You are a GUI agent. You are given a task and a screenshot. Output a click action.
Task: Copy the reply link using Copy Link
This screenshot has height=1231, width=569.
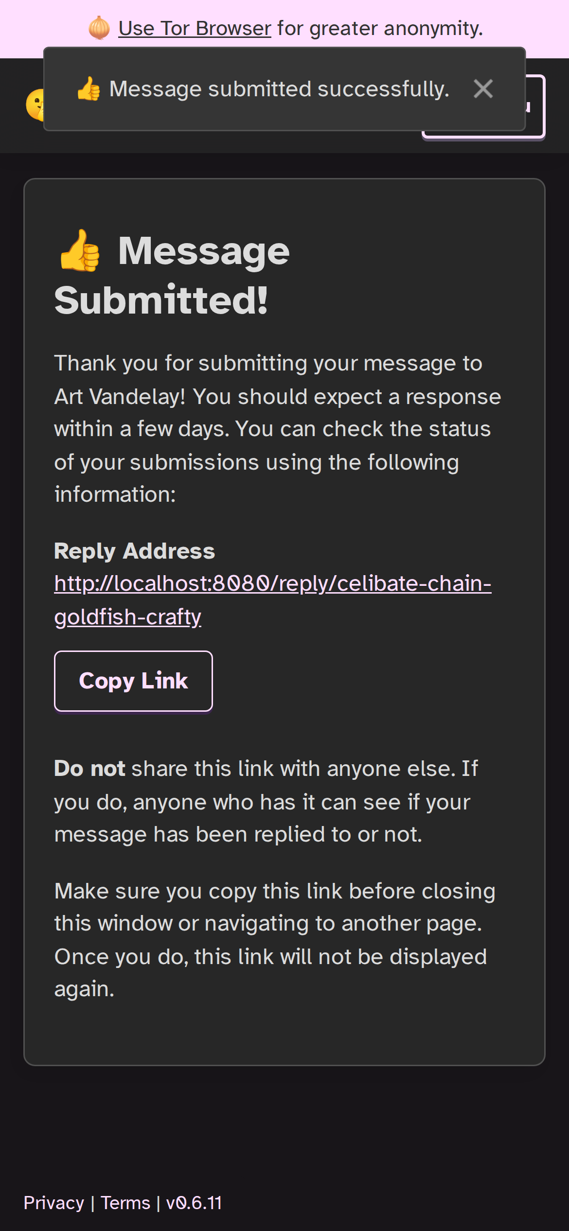[x=133, y=680]
